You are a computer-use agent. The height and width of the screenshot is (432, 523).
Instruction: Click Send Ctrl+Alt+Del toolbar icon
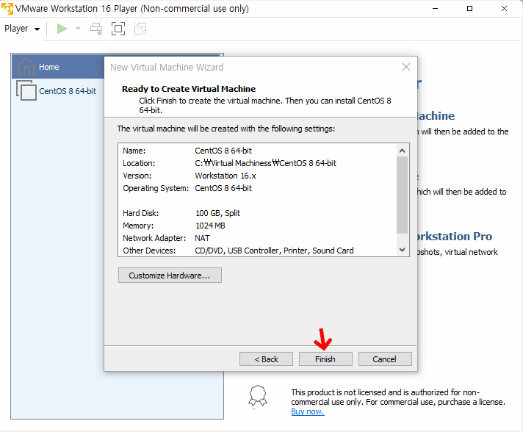click(96, 29)
